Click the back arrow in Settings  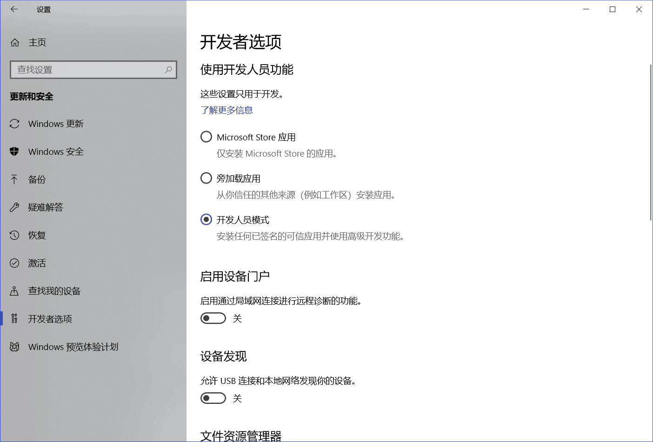pos(14,9)
